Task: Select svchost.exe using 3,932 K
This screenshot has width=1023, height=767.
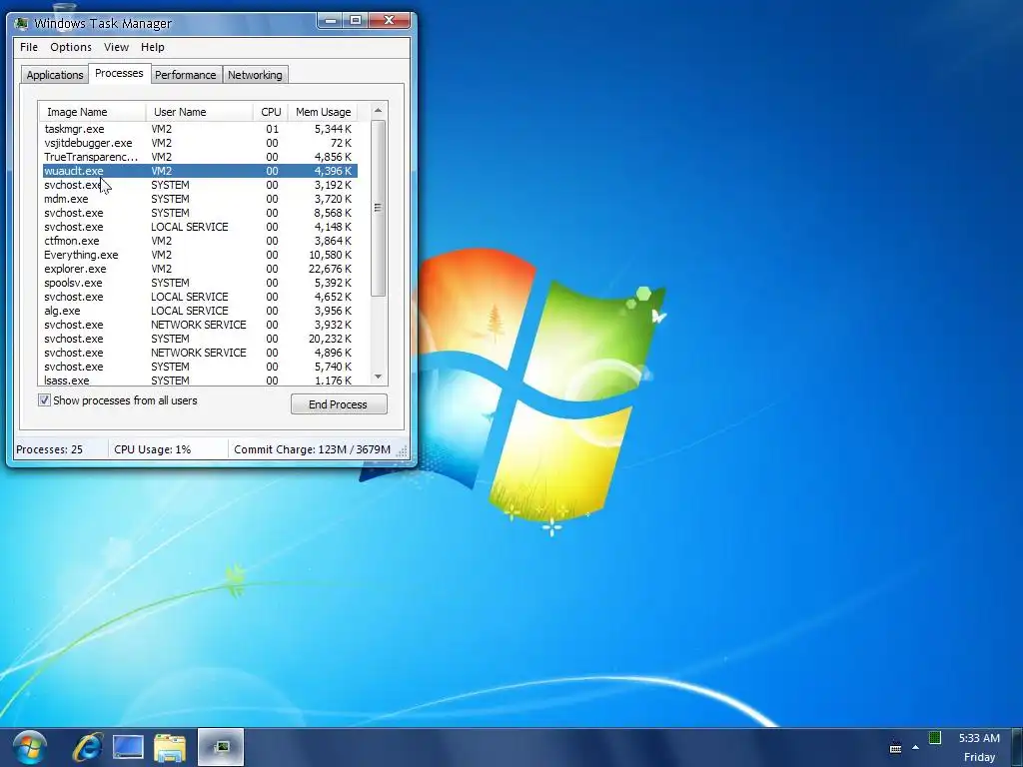Action: click(200, 325)
